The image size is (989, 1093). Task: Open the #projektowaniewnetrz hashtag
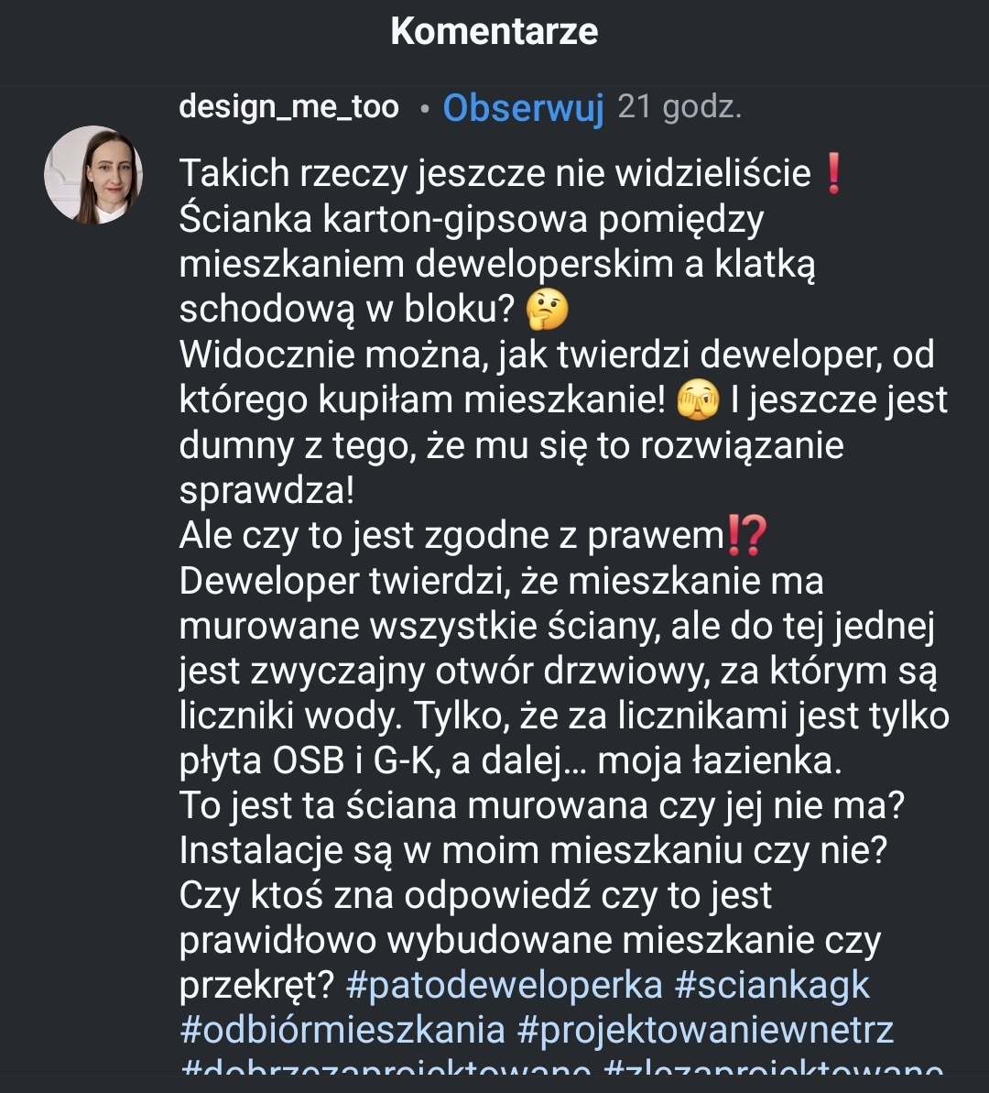tap(705, 1030)
